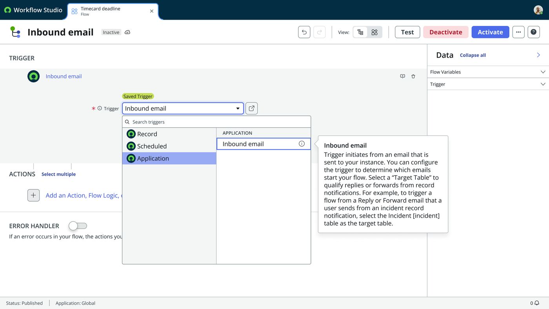The image size is (549, 309).
Task: Click Status: Published in status bar
Action: 24,303
